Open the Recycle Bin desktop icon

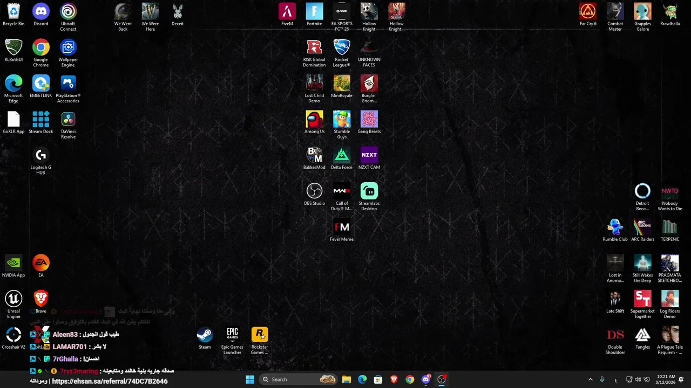[x=13, y=15]
